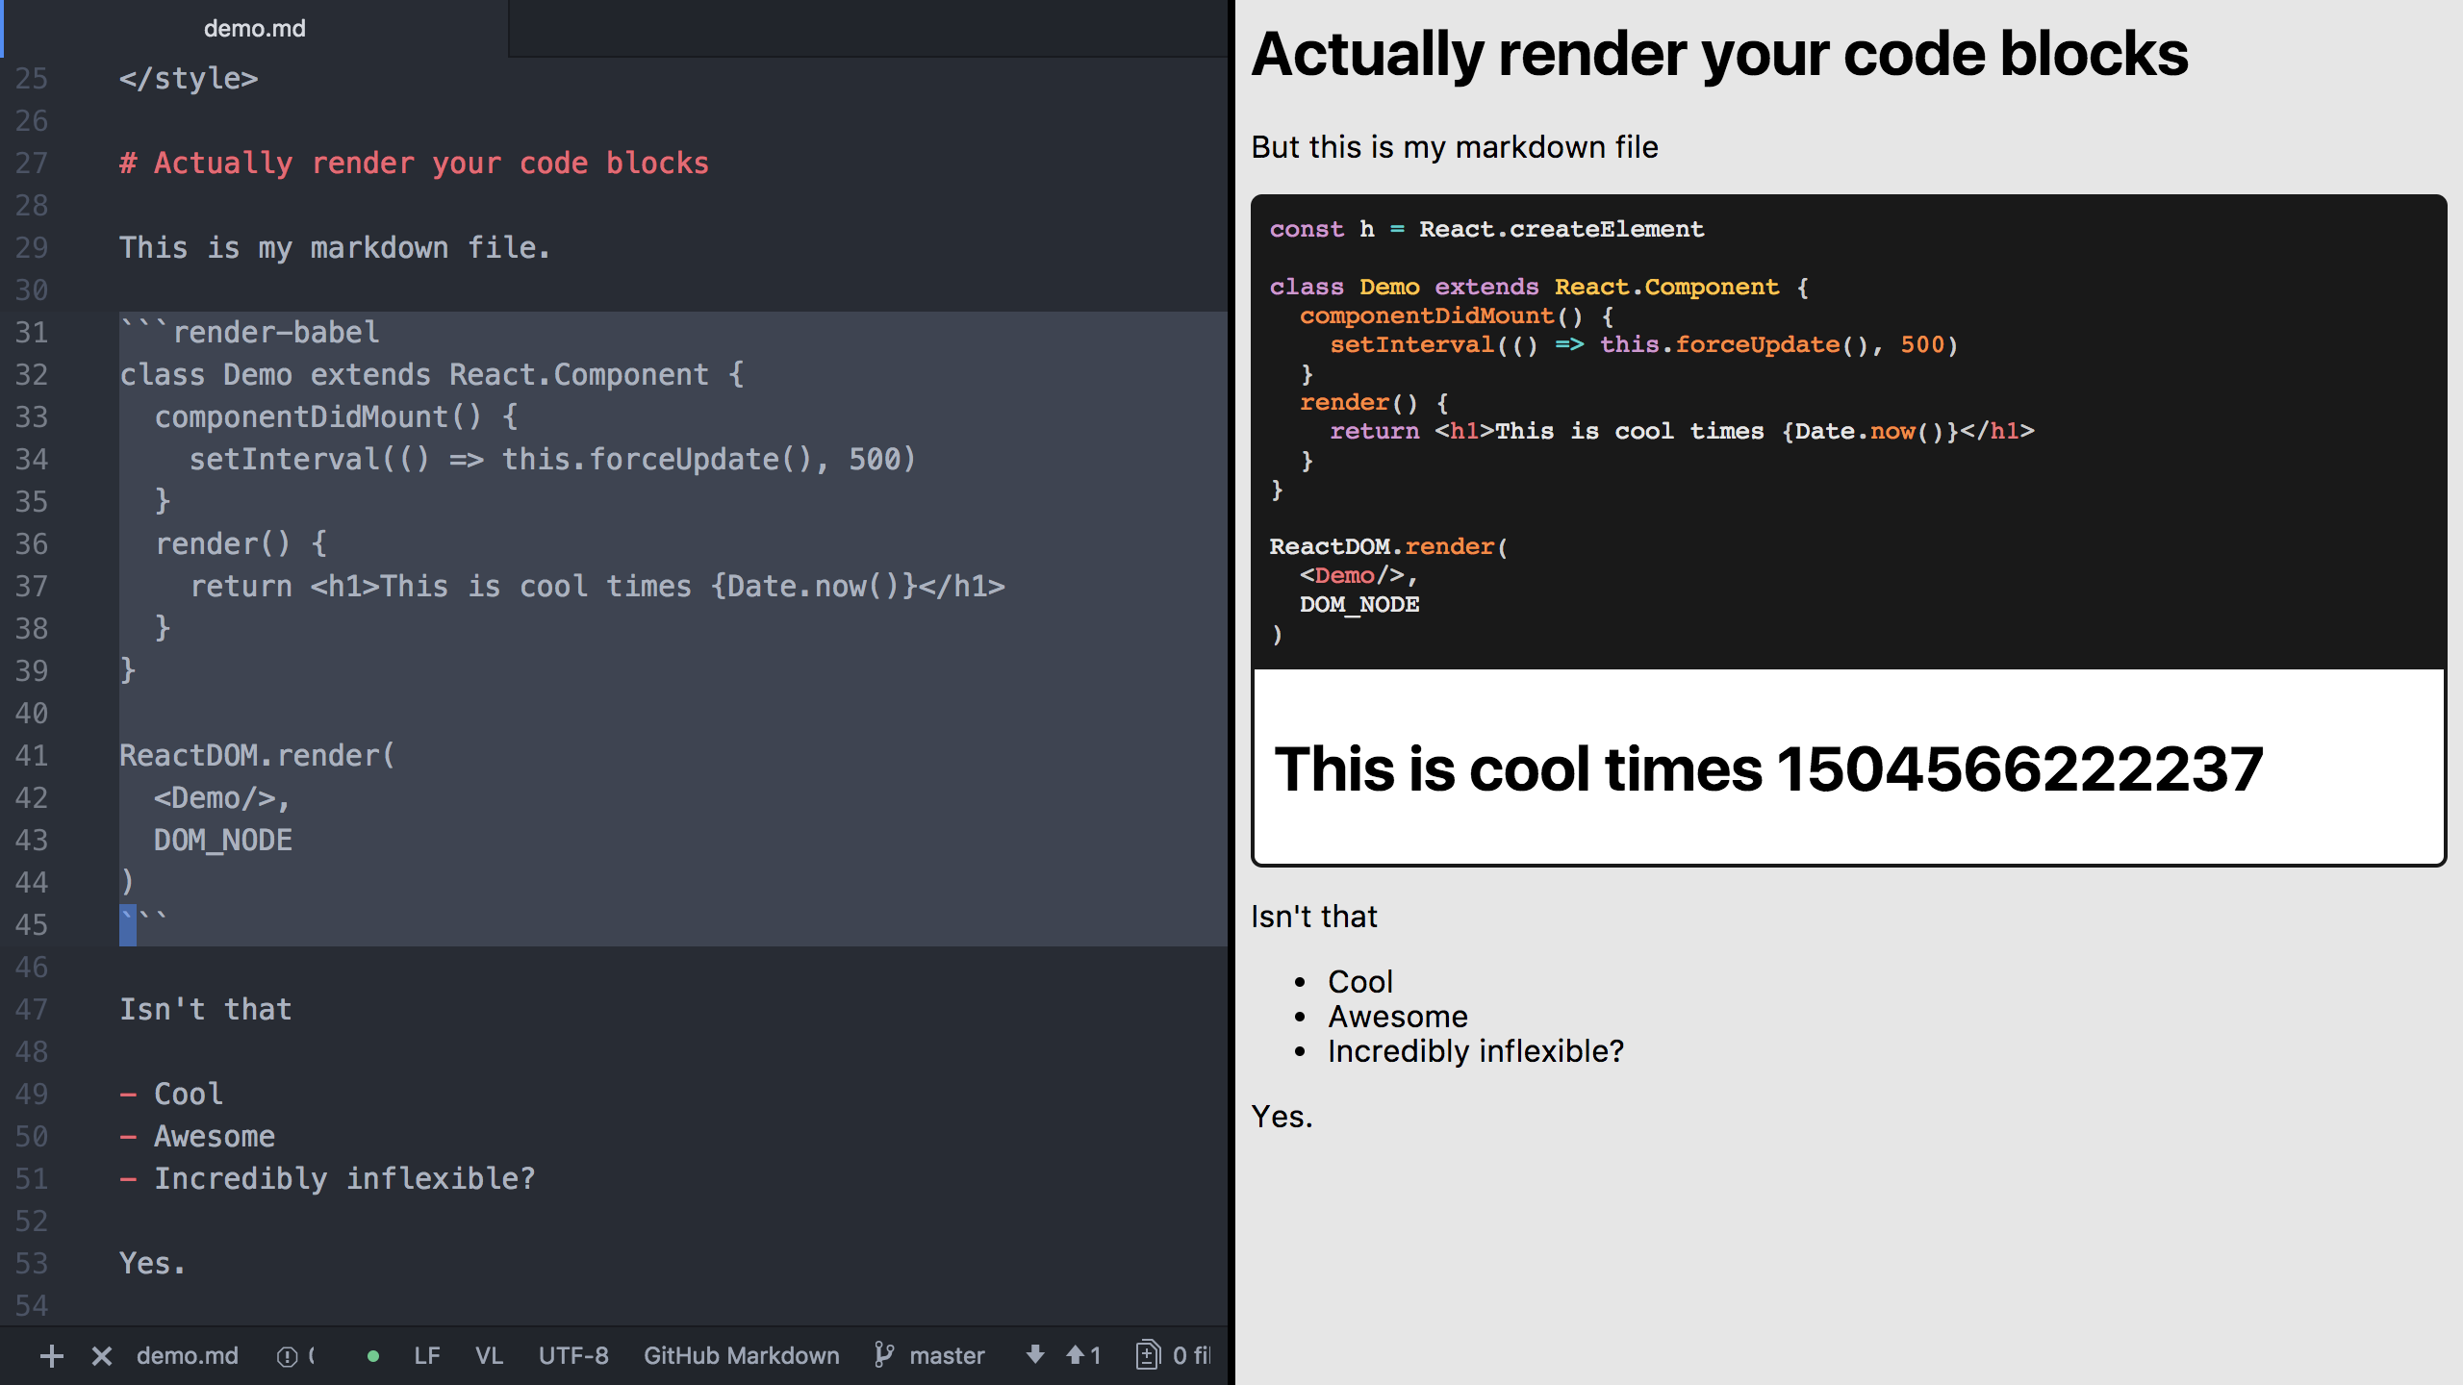Click the add-pane plus icon in status bar
Screen dimensions: 2463x1385
tap(51, 1356)
